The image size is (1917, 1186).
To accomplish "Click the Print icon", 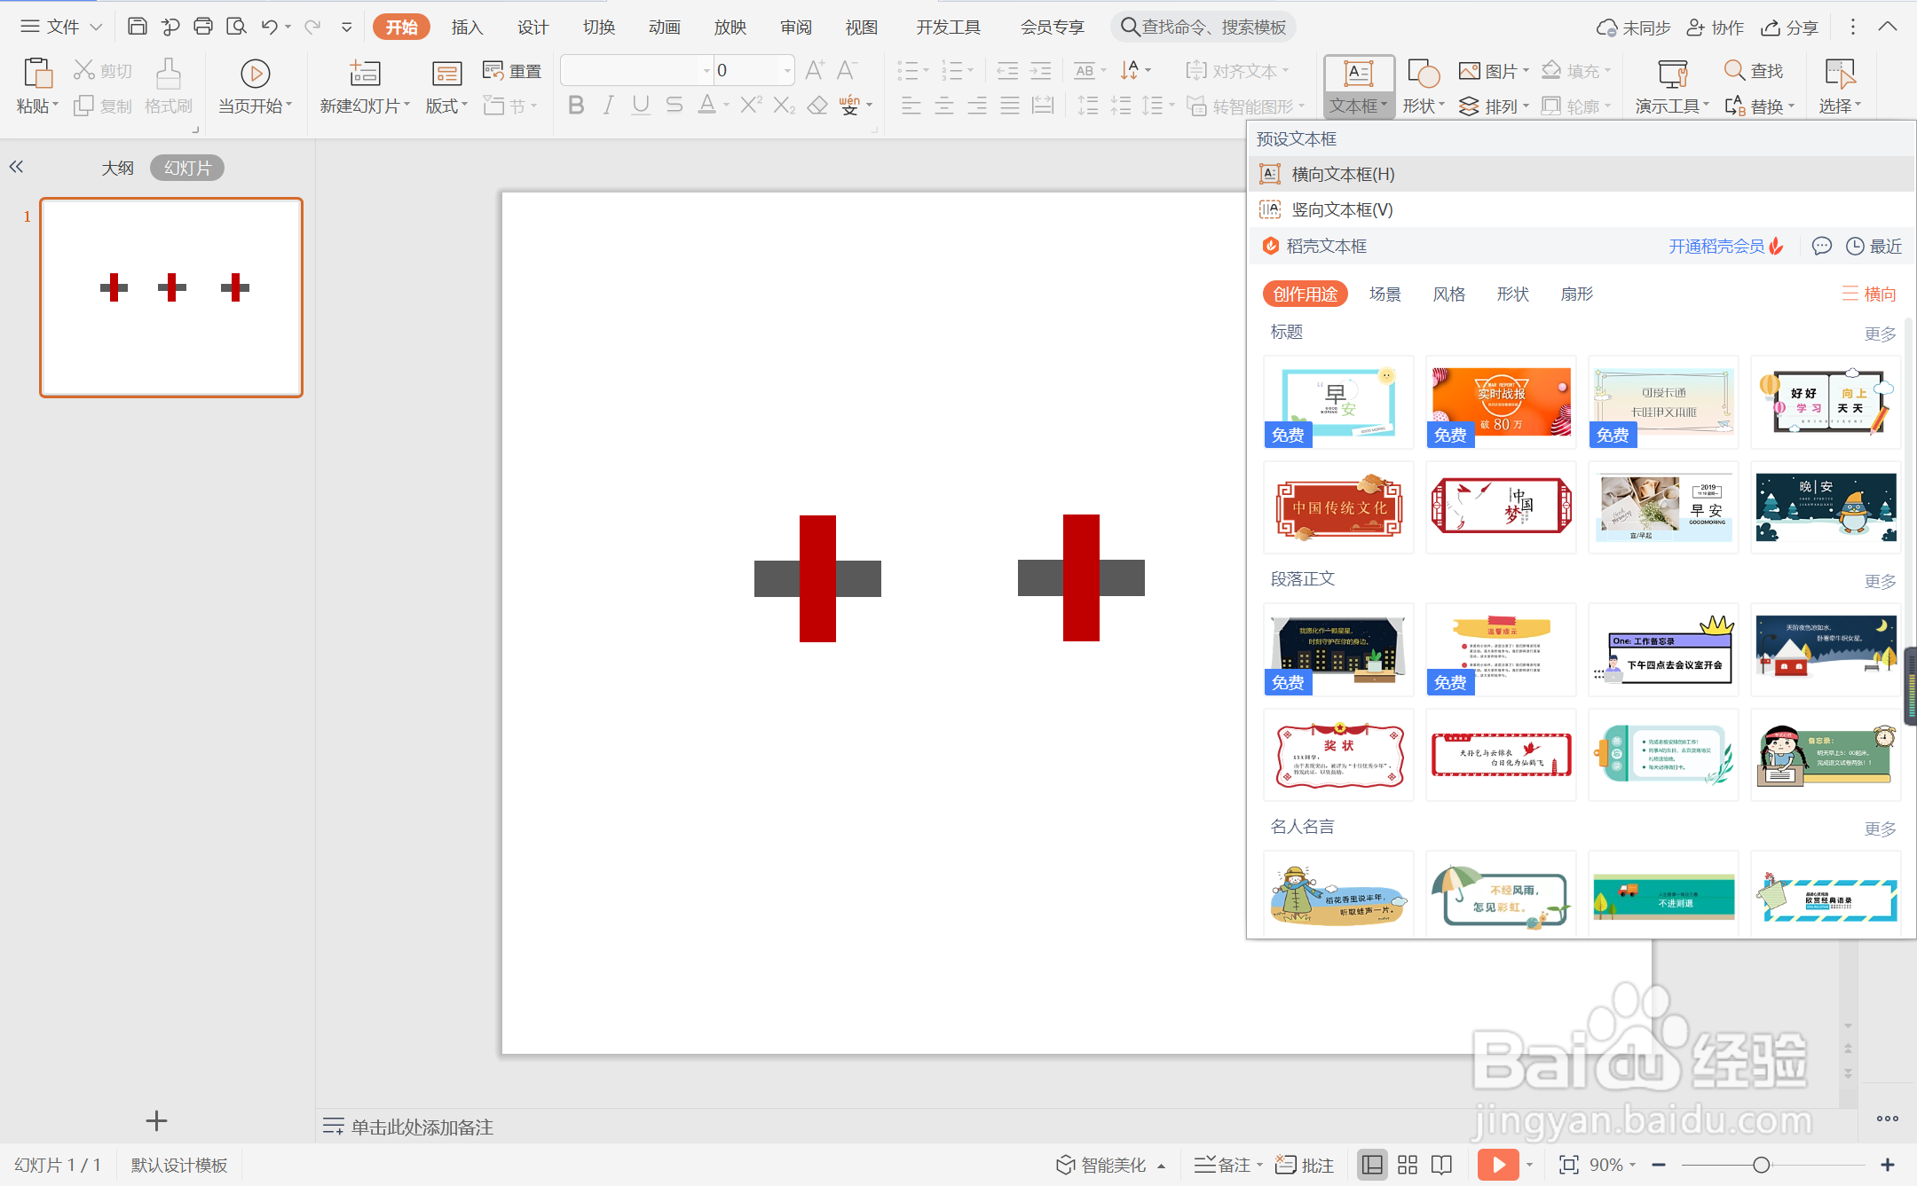I will coord(203,27).
